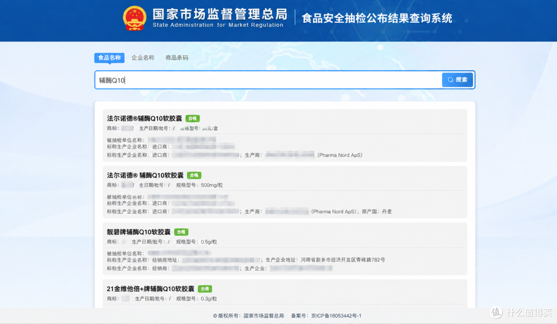Open result 法尔诺德®辅酶Q10软胶囊 with 30克/盒 spec

tap(144, 118)
